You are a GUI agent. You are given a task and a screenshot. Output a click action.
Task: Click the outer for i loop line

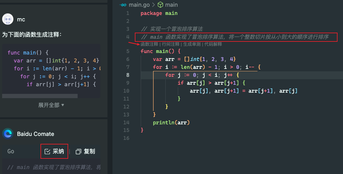coord(207,67)
